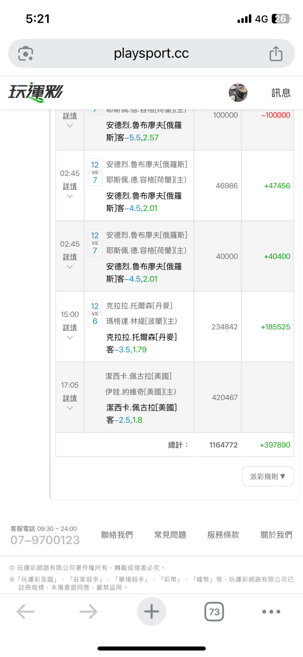The height and width of the screenshot is (657, 303).
Task: Open 詳情 link for 15:00 match
Action: pos(70,327)
